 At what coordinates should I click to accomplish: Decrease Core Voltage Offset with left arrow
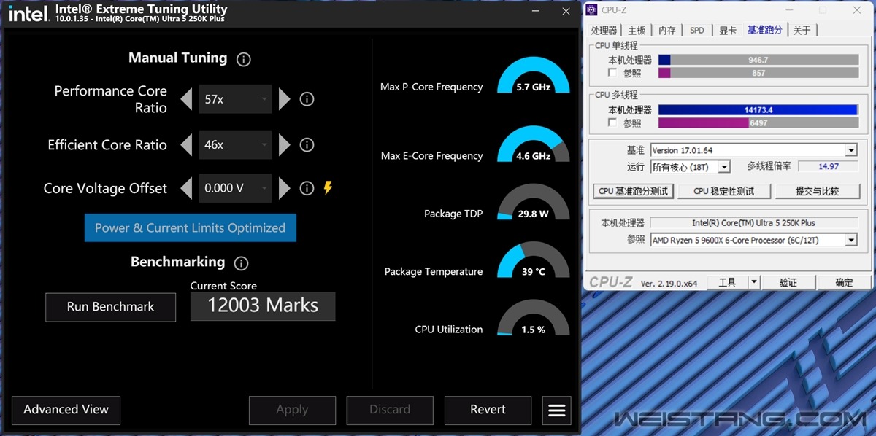coord(187,188)
